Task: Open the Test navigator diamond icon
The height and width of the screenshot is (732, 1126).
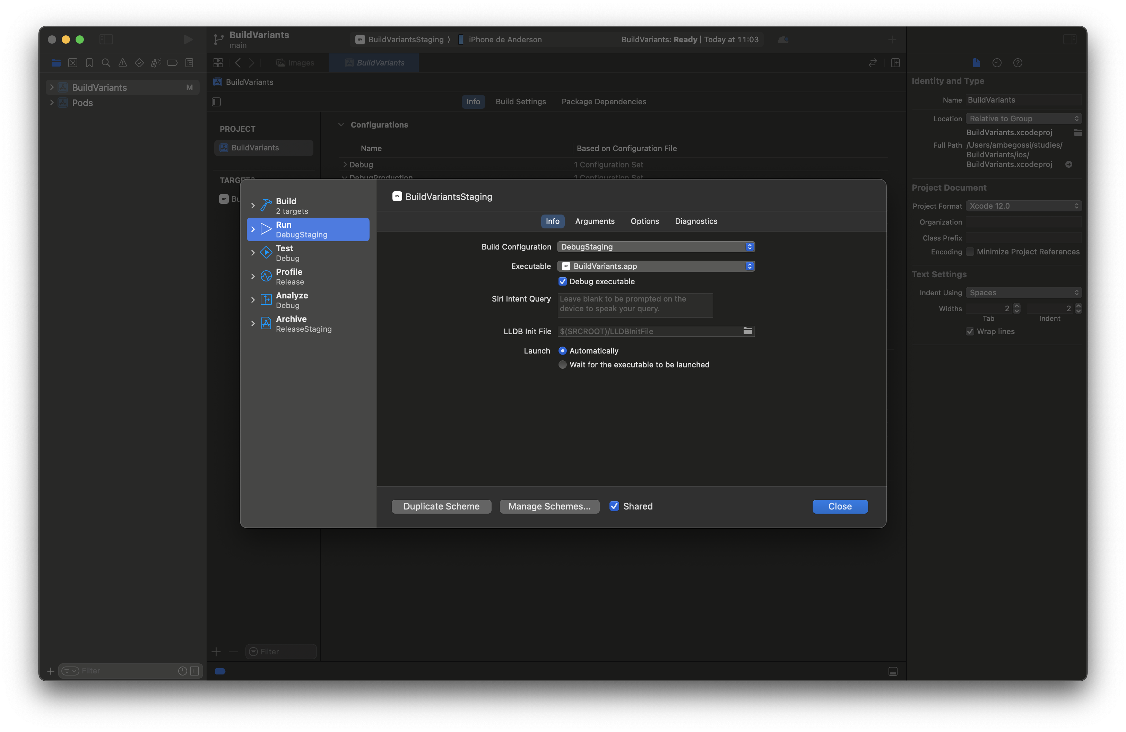Action: click(139, 62)
